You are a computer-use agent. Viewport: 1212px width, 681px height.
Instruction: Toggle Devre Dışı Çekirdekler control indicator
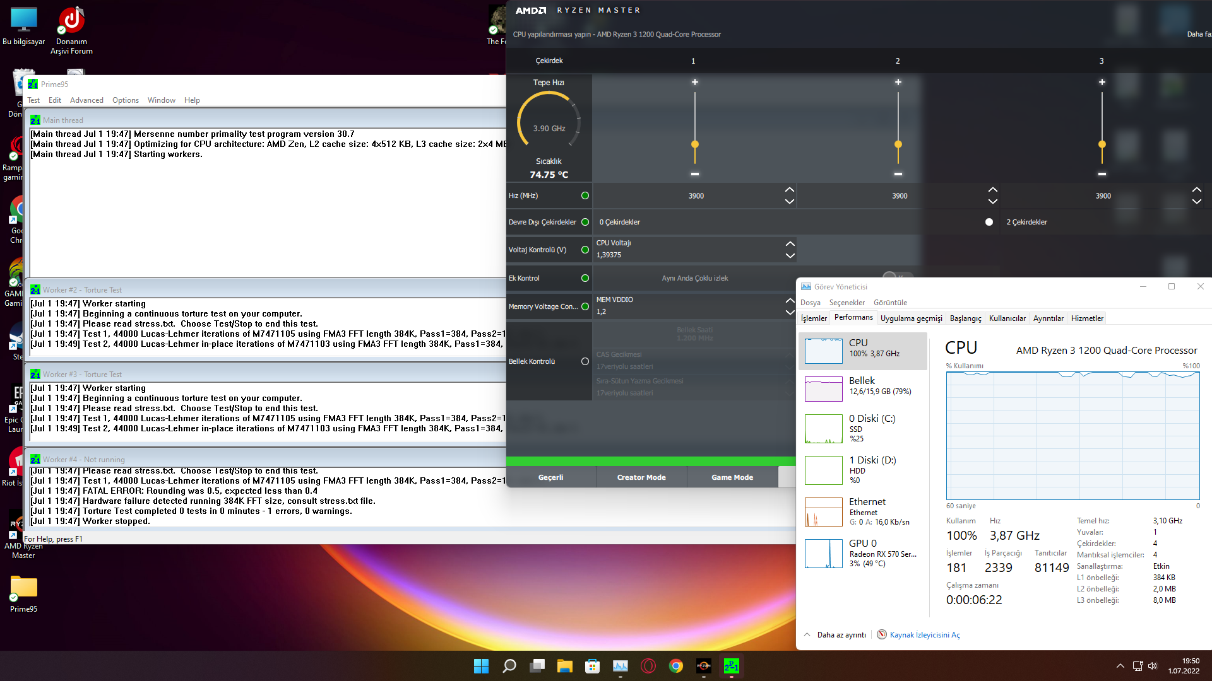pyautogui.click(x=585, y=222)
